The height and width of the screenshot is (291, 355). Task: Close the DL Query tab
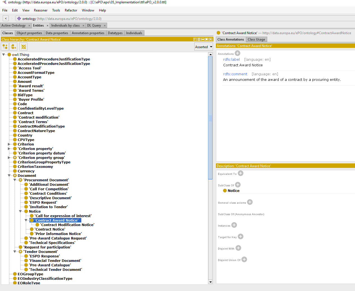[x=105, y=25]
